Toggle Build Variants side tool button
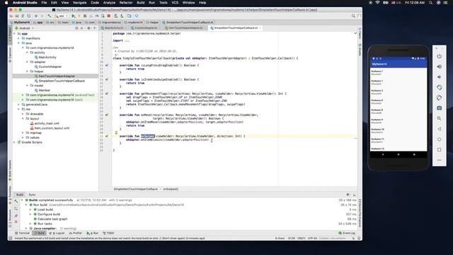The height and width of the screenshot is (255, 453). click(x=10, y=171)
